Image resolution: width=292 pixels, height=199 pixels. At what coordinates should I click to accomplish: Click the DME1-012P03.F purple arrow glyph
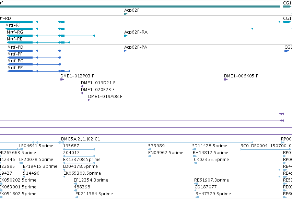(62, 79)
